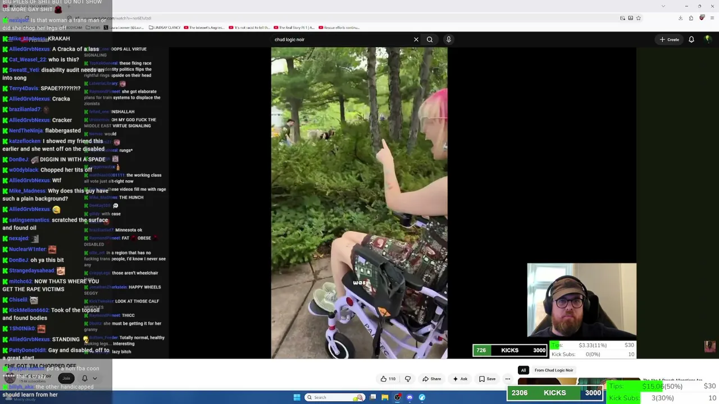Click the YouTube search magnifier button
The width and height of the screenshot is (719, 404).
[430, 39]
